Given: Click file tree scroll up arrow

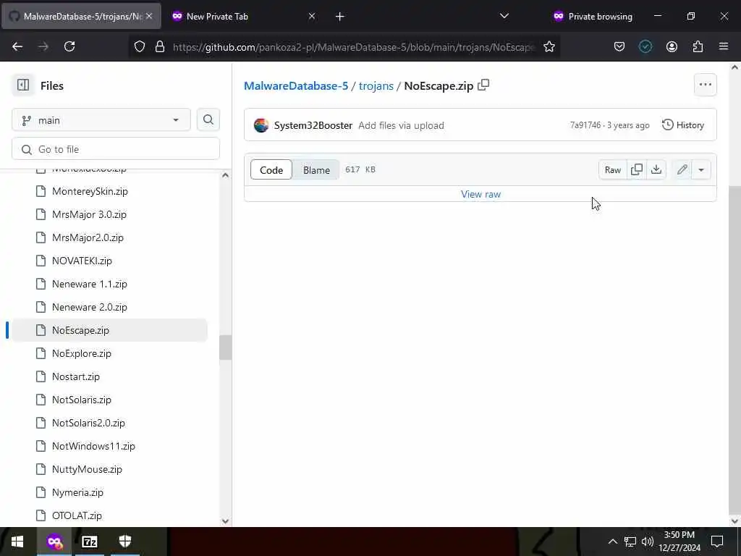Looking at the screenshot, I should [226, 175].
